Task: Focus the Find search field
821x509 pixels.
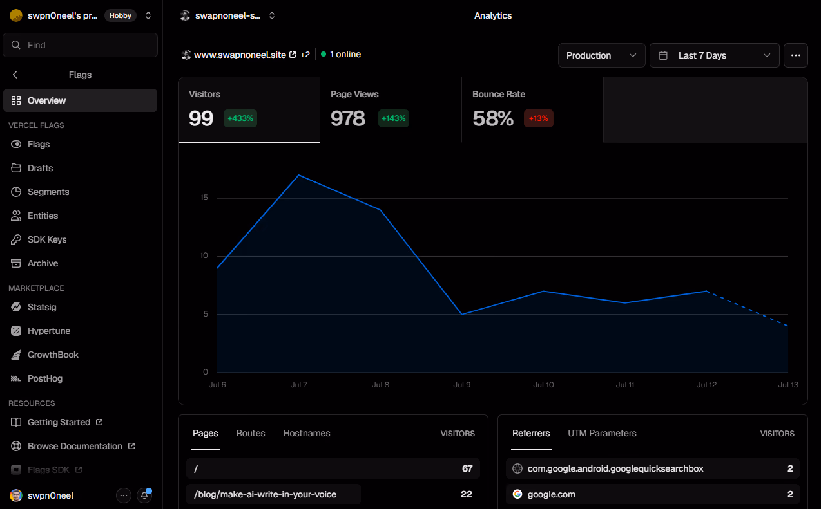Action: pos(81,45)
